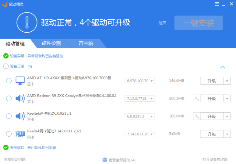Click the 修复驱动问题 link
The image size is (236, 164).
click(x=15, y=159)
